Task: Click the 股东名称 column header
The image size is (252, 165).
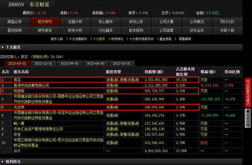Action: [x=21, y=72]
